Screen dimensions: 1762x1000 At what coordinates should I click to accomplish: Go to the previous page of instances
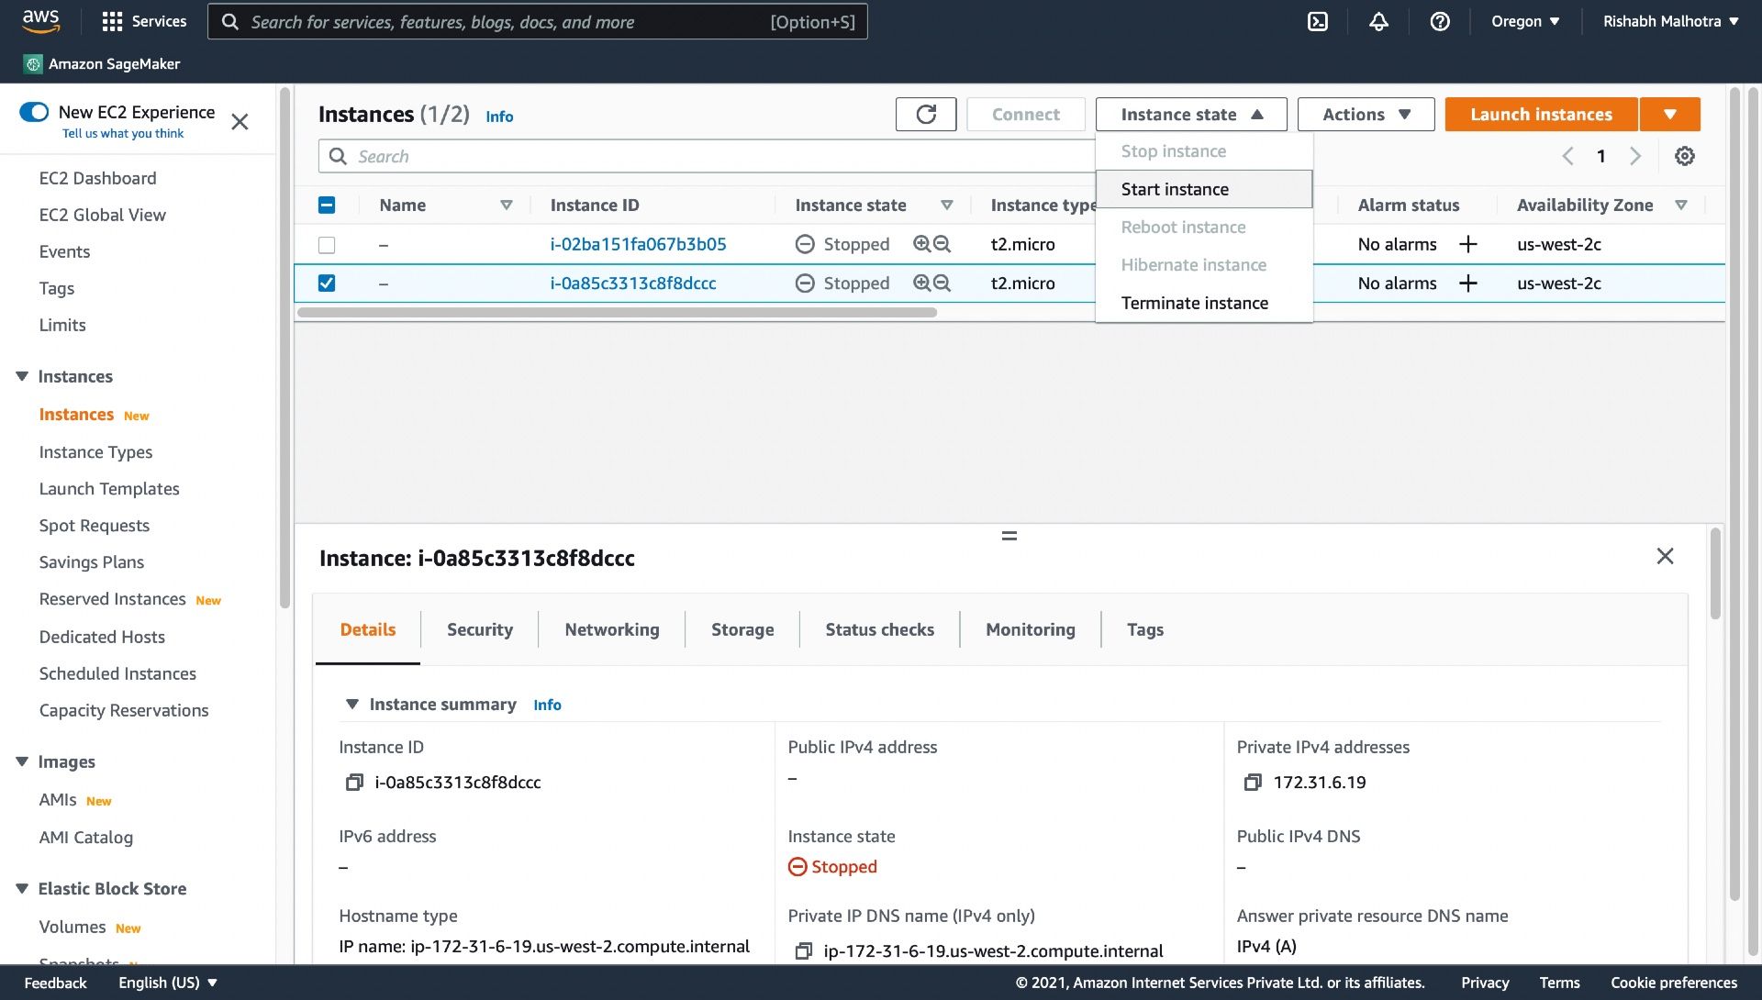click(x=1567, y=156)
